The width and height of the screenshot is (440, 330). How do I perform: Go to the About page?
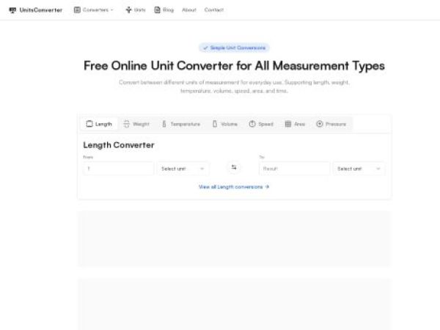pyautogui.click(x=189, y=10)
